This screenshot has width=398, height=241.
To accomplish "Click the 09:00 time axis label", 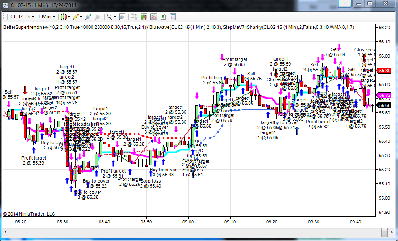I will tap(188, 222).
